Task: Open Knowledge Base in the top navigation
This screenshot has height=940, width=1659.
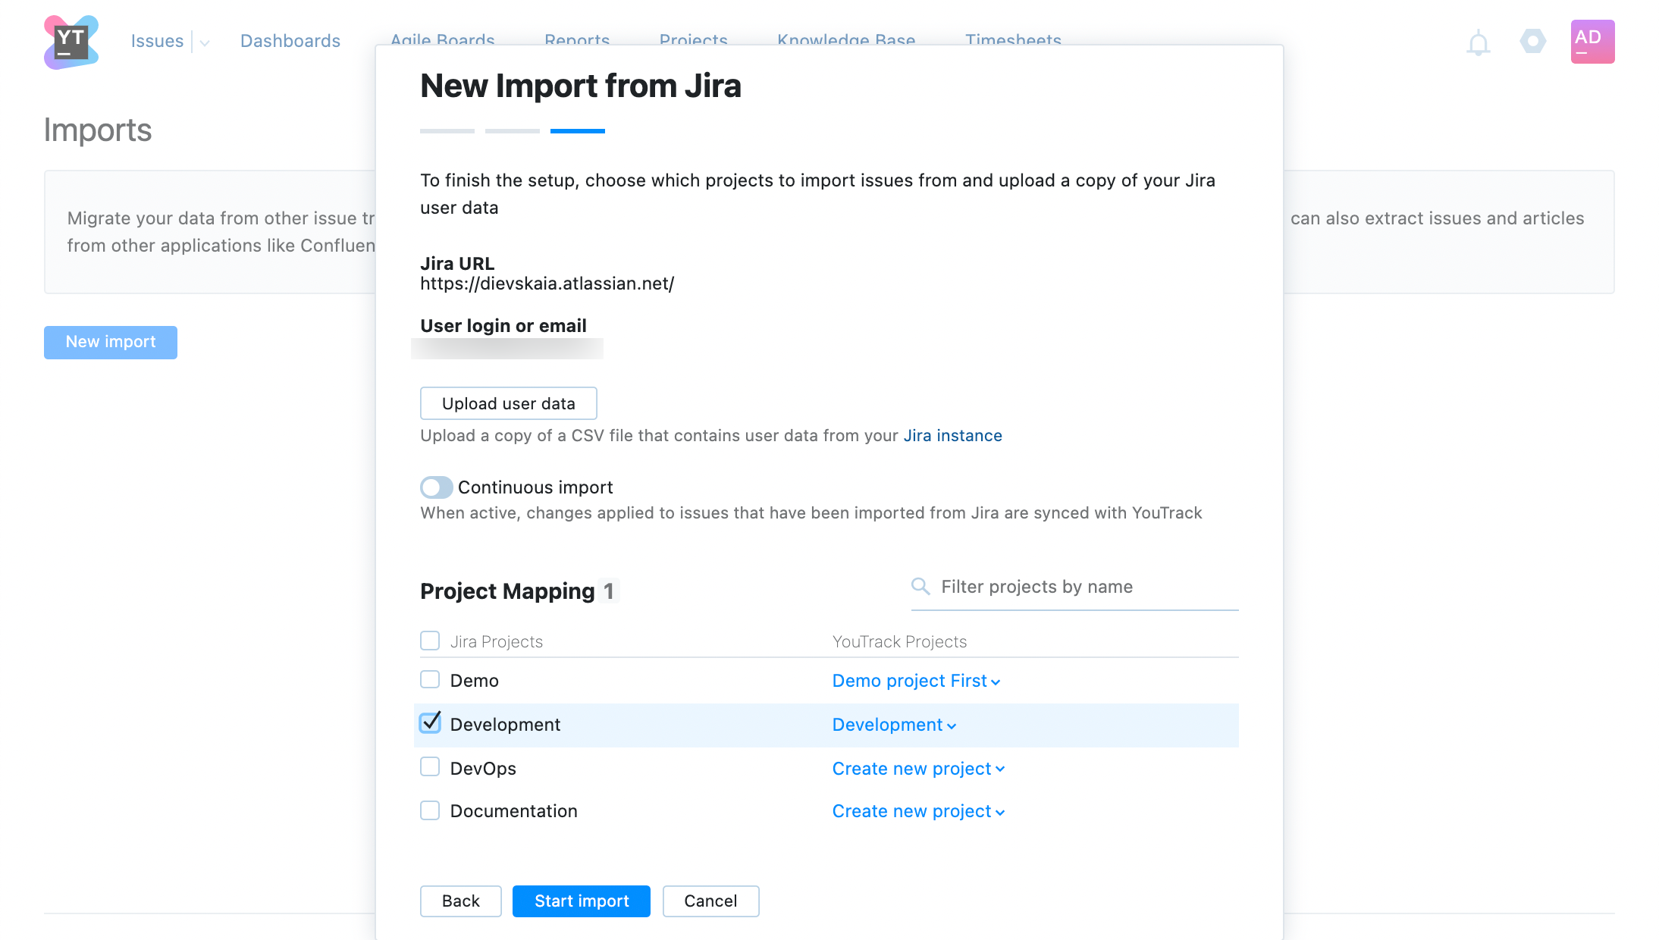Action: click(846, 39)
